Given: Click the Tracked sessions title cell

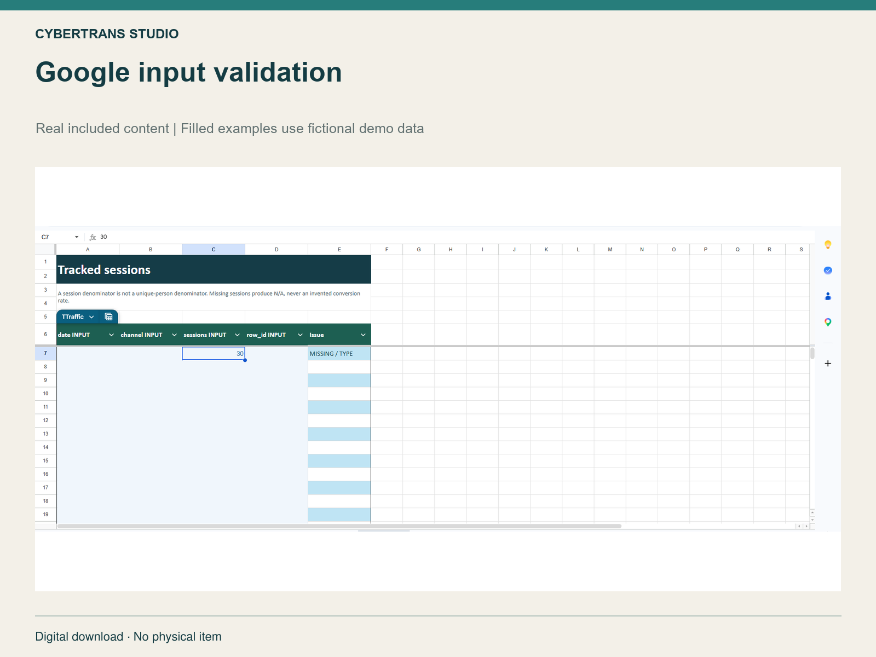Looking at the screenshot, I should (214, 269).
